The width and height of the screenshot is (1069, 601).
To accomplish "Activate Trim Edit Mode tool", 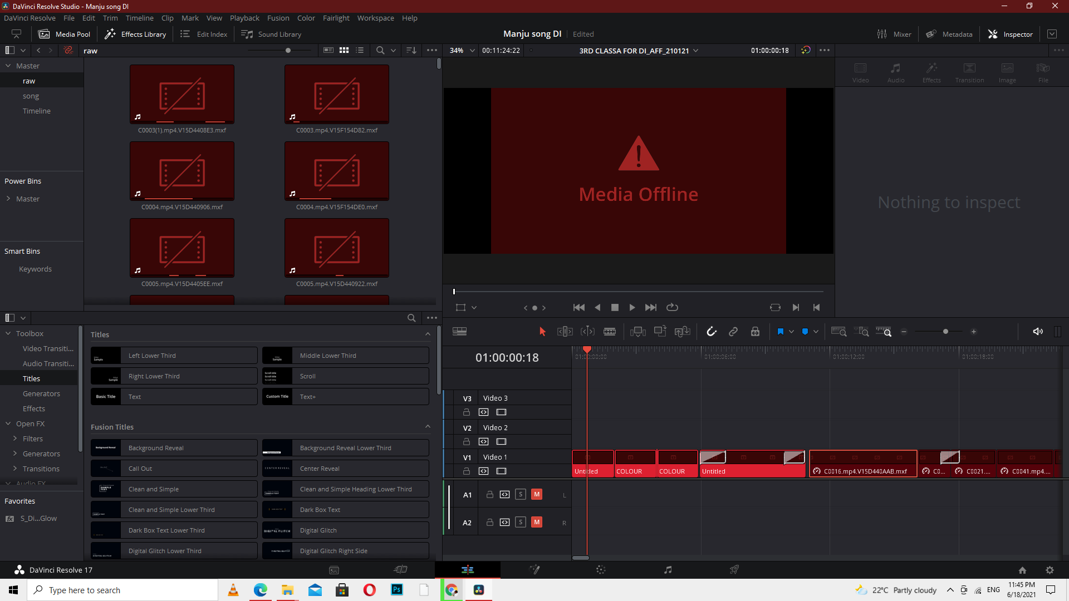I will click(565, 332).
